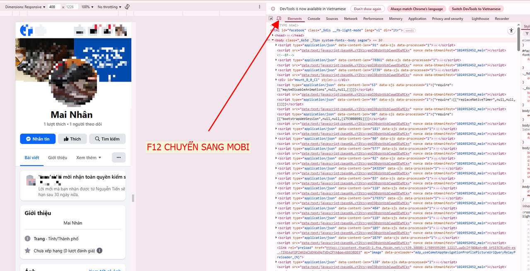
Task: Open the device toolbar three-dot menu
Action: point(260,7)
